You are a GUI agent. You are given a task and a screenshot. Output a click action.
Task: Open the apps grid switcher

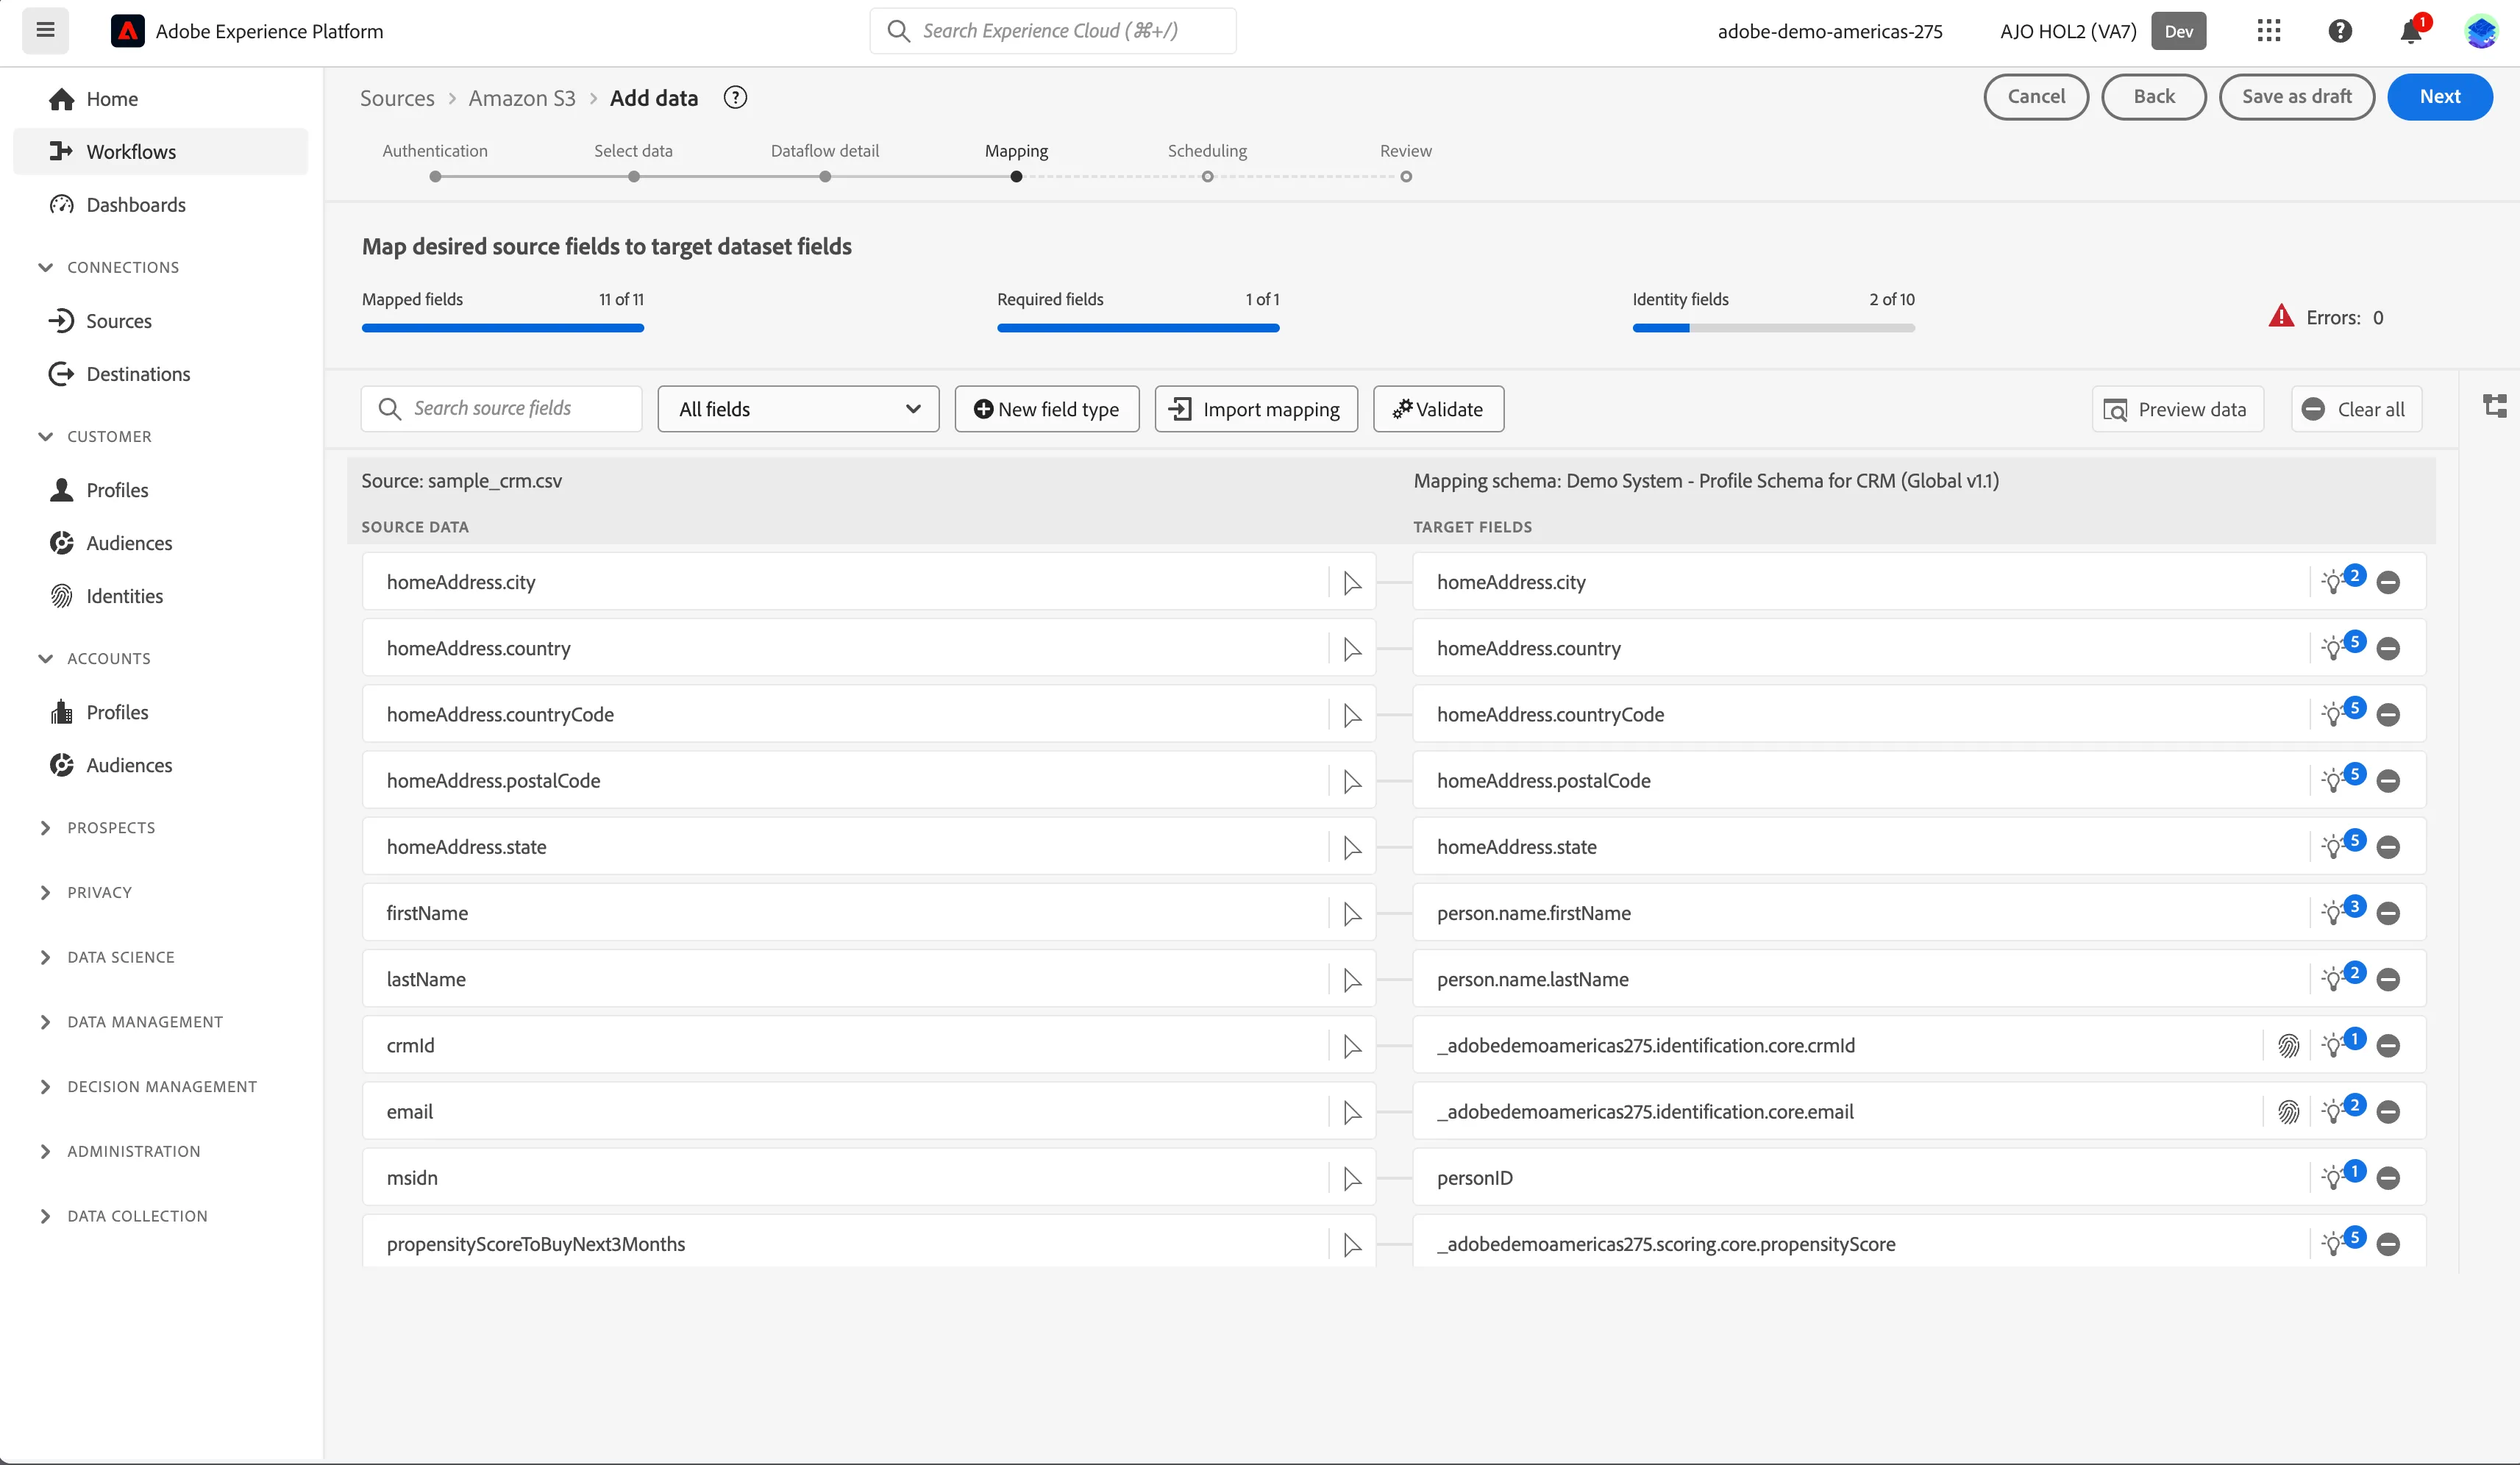[x=2268, y=31]
